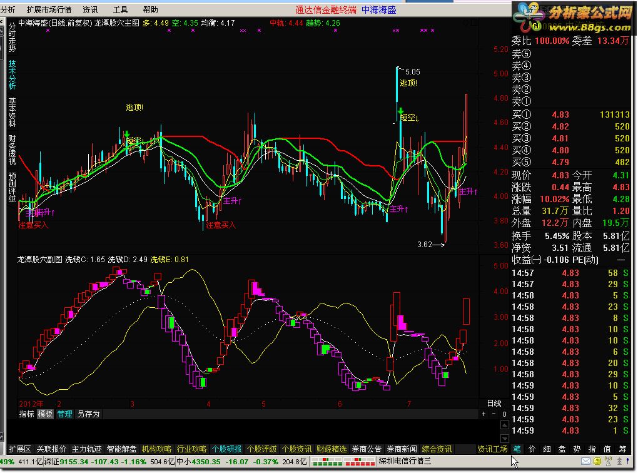Switch to the 筹 tab under tick list

622,449
